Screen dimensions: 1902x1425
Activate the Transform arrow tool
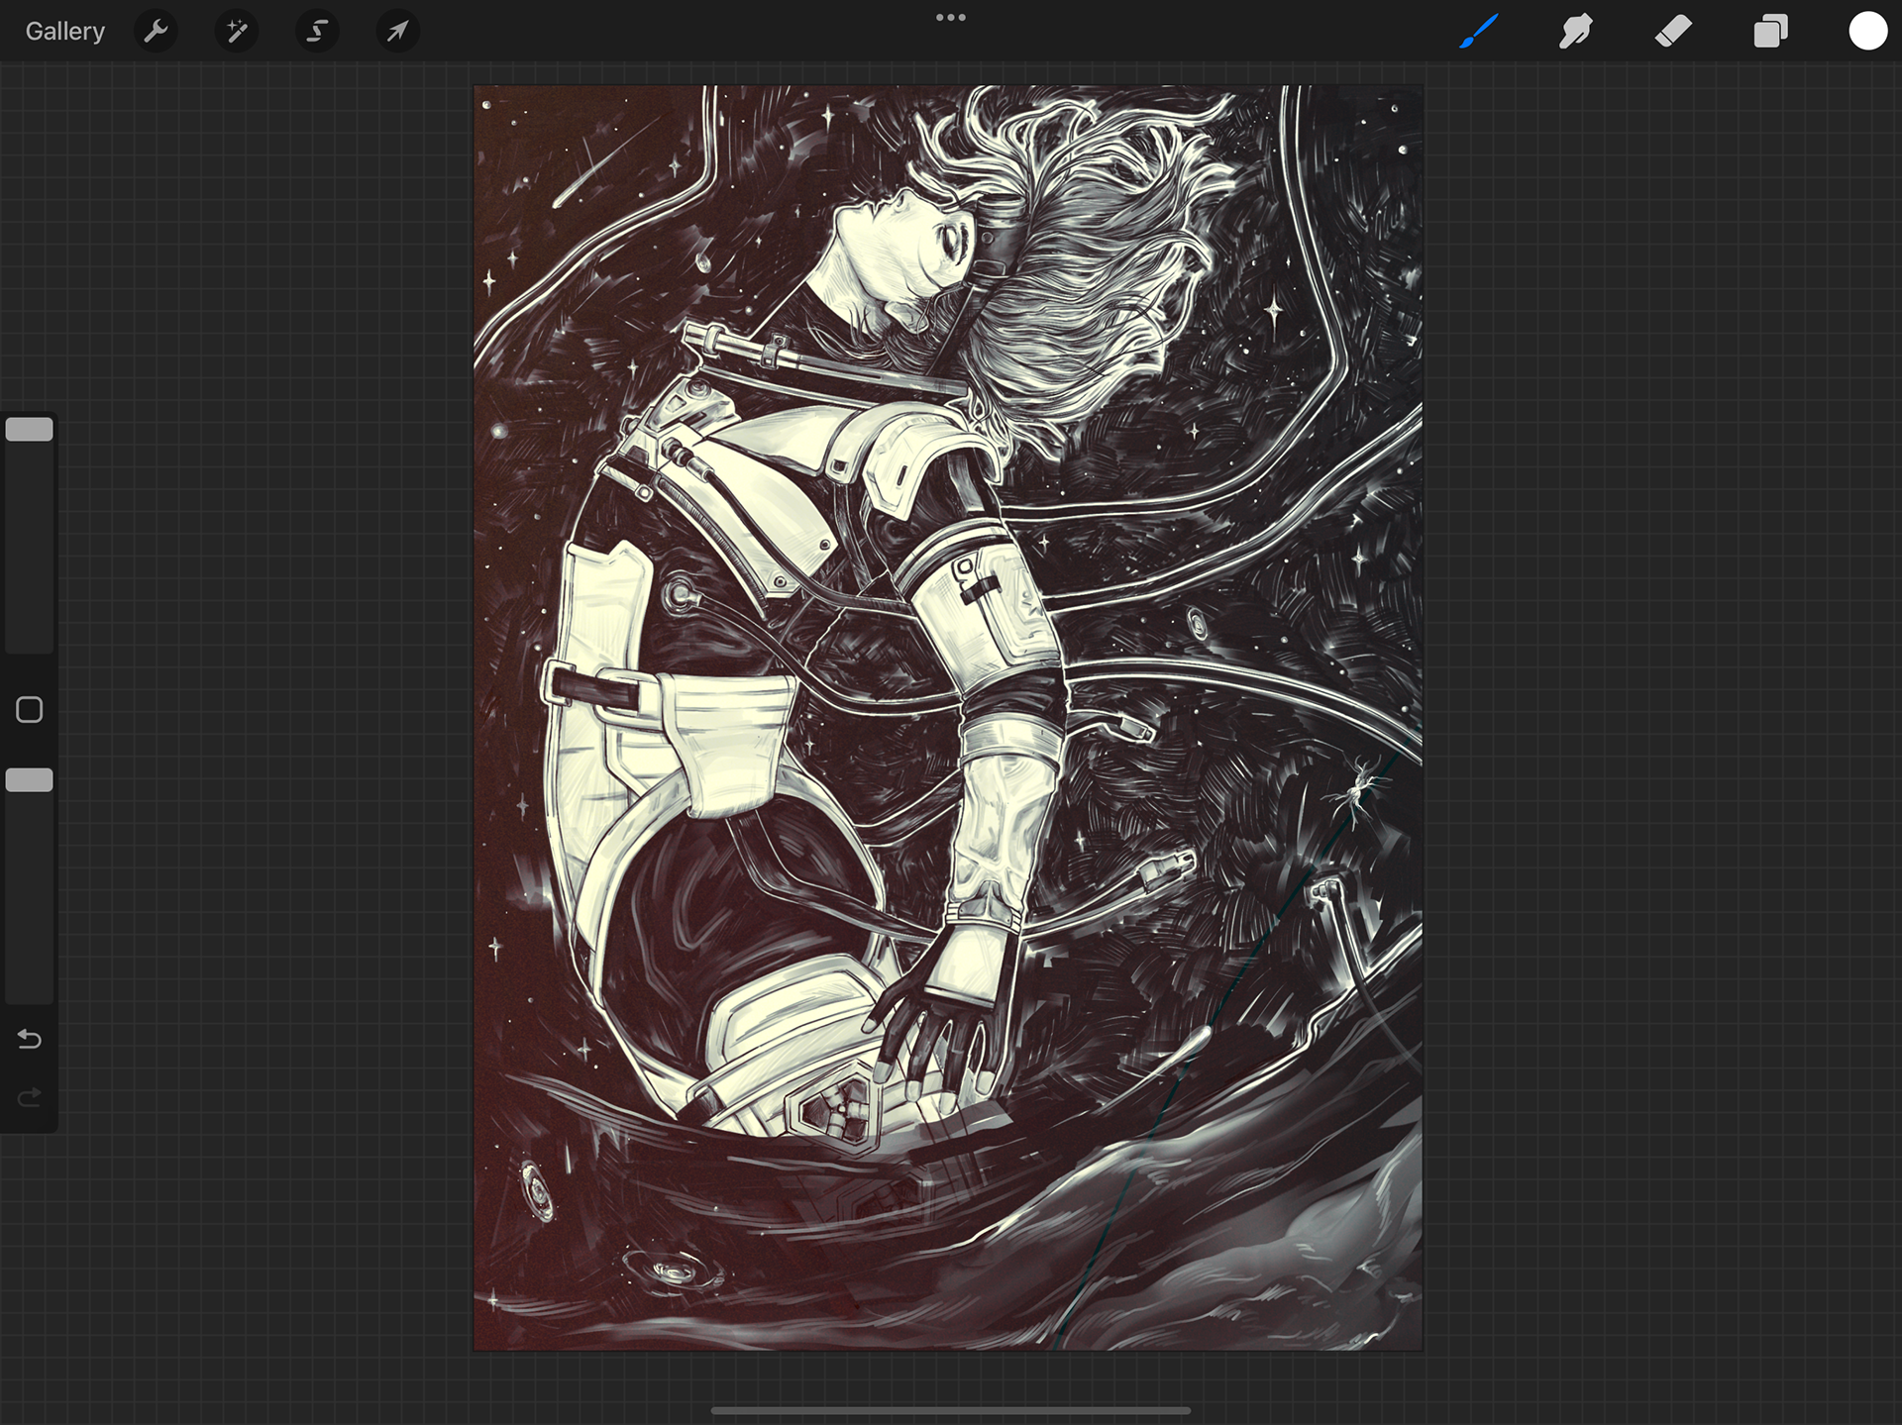(x=397, y=32)
